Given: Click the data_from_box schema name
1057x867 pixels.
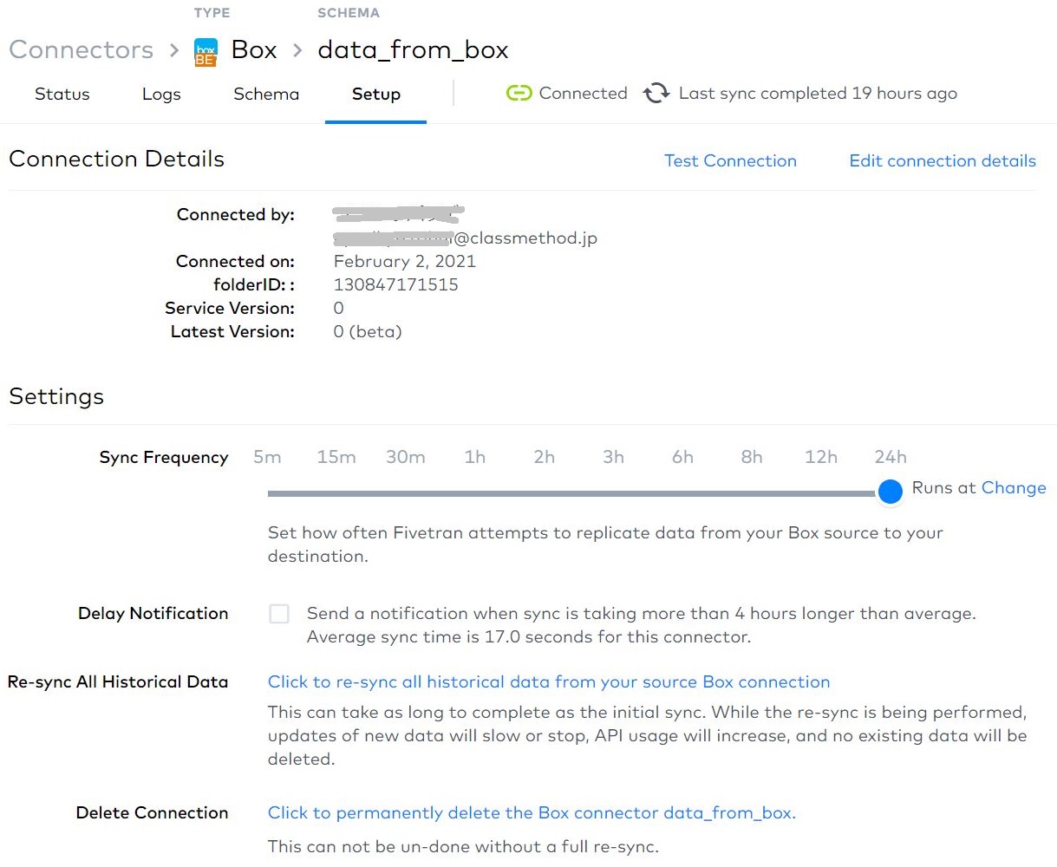Looking at the screenshot, I should [413, 50].
